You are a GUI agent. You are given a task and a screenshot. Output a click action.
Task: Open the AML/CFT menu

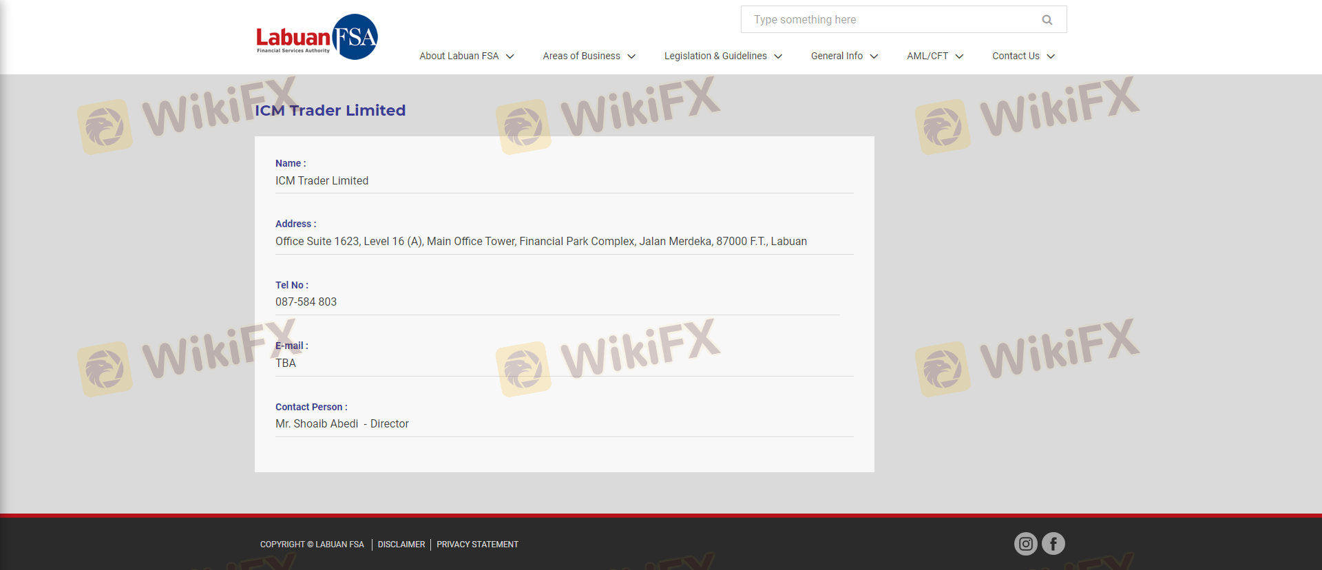click(927, 56)
